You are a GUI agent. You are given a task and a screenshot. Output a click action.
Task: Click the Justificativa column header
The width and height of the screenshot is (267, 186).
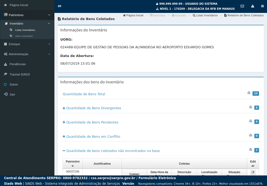[102, 164]
